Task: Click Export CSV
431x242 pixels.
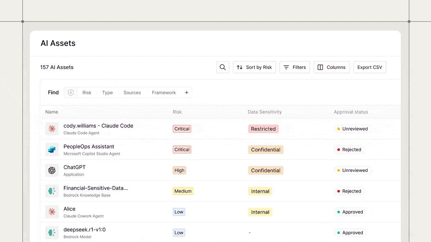Action: click(370, 67)
